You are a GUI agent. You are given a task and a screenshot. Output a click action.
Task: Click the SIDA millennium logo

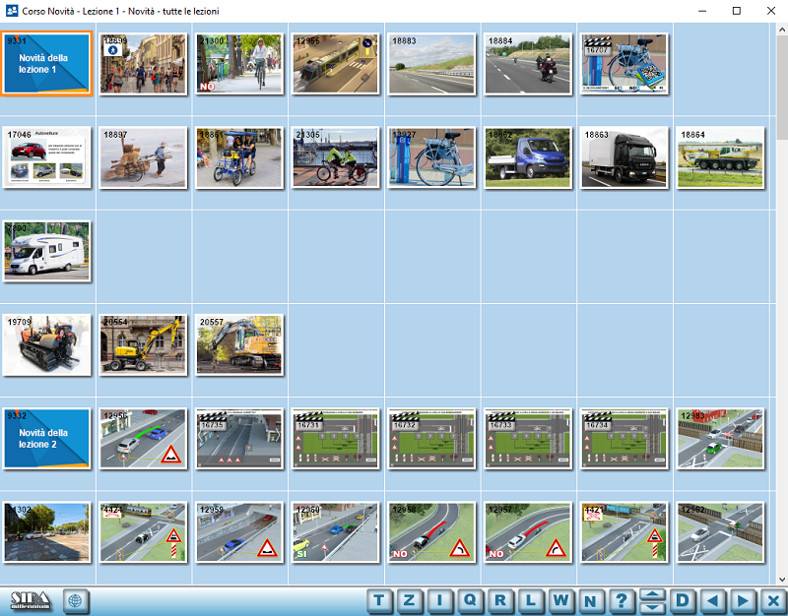tap(30, 600)
